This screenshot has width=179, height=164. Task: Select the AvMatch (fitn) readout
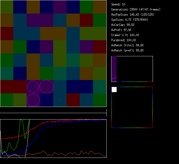click(127, 45)
